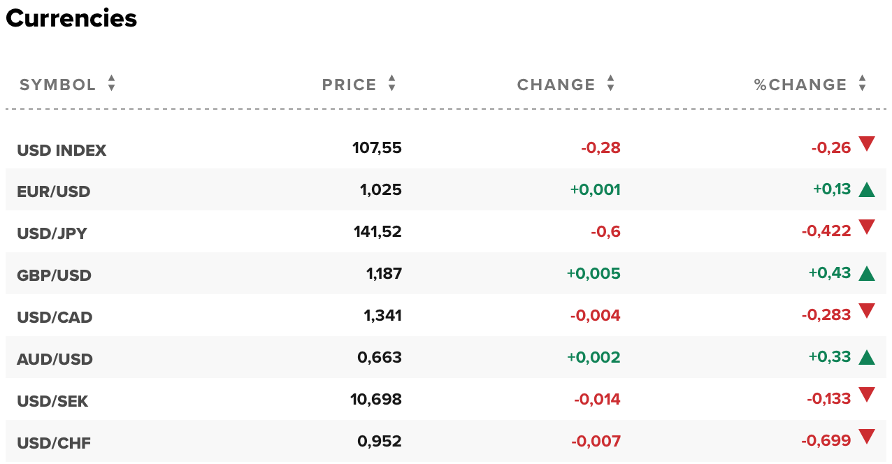892x464 pixels.
Task: Click the Currencies section heading
Action: pos(71,19)
